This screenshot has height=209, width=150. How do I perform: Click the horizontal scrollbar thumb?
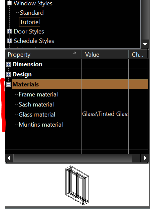73,158
